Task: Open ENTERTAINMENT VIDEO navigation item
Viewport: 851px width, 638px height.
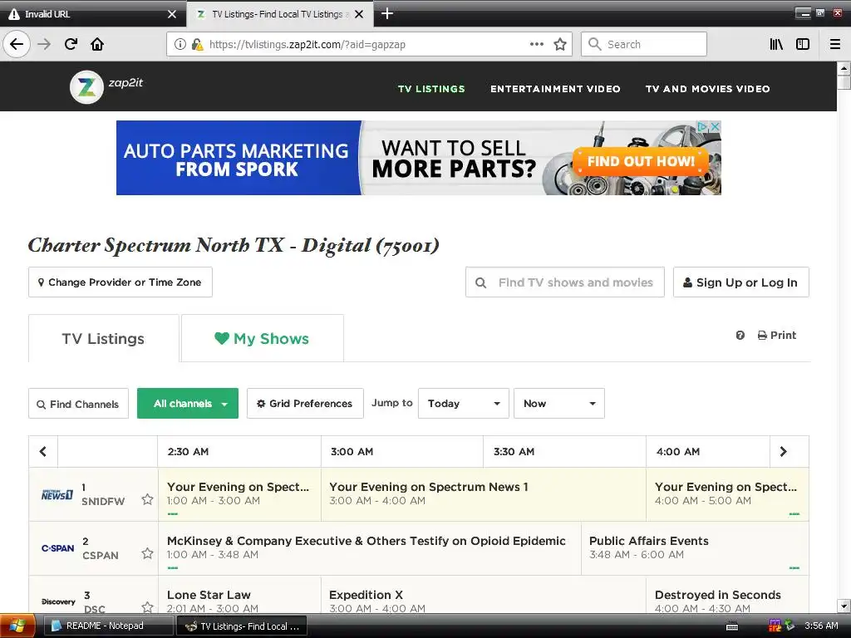Action: pyautogui.click(x=555, y=89)
